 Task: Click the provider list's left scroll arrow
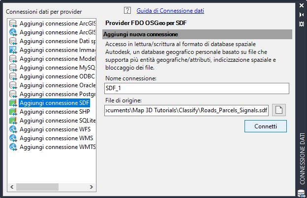[11, 187]
